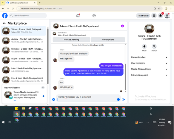Open the Lnb conversation
The image size is (174, 139).
23,70
